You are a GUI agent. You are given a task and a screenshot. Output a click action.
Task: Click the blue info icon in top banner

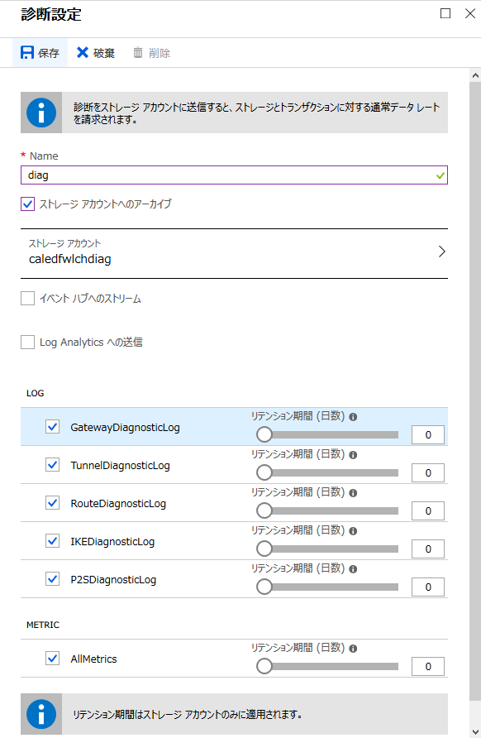click(x=41, y=113)
